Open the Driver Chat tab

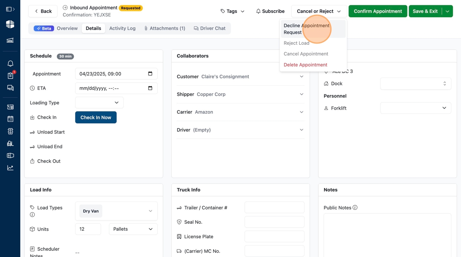(210, 28)
